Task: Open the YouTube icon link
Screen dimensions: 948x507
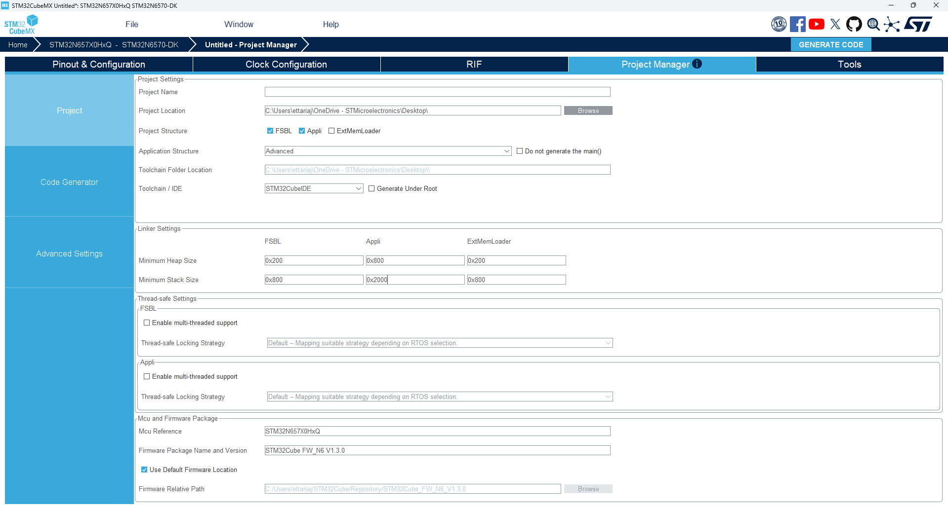Action: [x=817, y=24]
